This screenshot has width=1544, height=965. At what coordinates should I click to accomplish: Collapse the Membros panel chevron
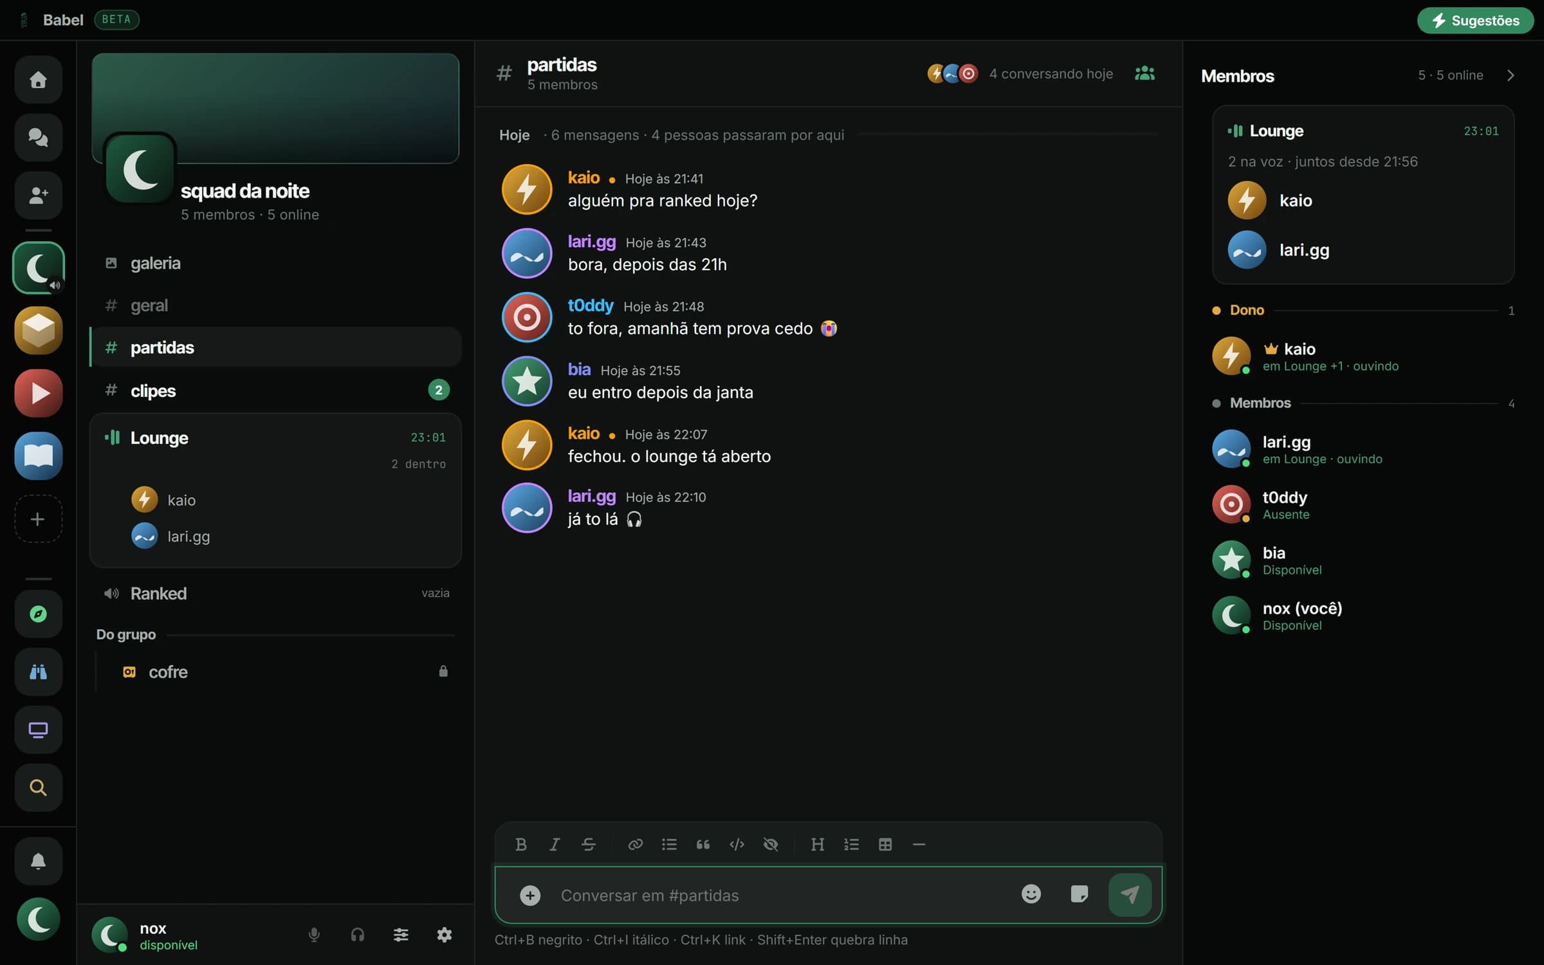coord(1511,75)
